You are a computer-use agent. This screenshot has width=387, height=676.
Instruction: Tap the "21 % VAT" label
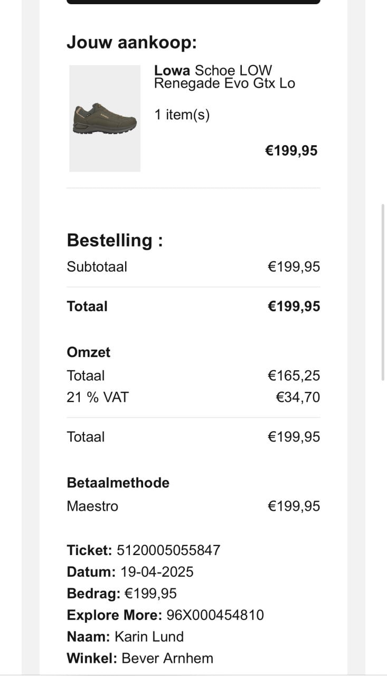(x=98, y=397)
